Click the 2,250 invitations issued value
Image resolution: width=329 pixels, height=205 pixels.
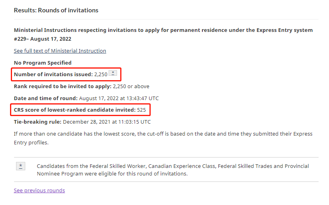point(101,74)
